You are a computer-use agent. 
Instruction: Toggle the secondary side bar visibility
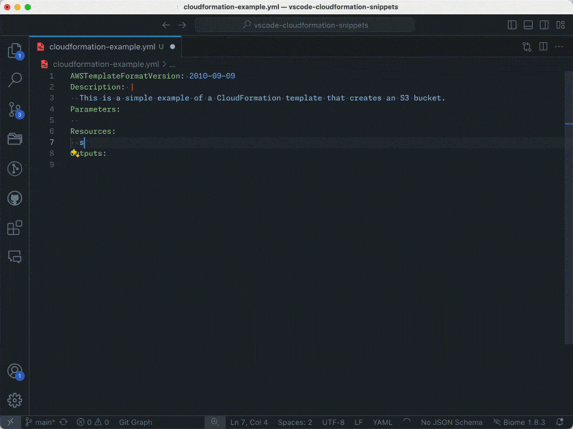click(x=544, y=25)
